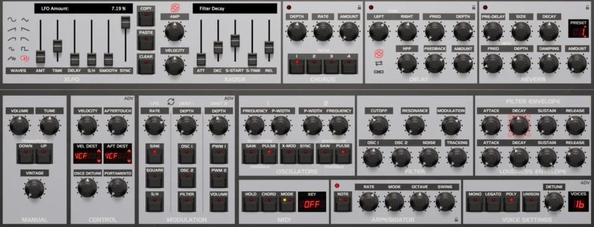Enable Delay ping-pong arrows icon

click(379, 63)
